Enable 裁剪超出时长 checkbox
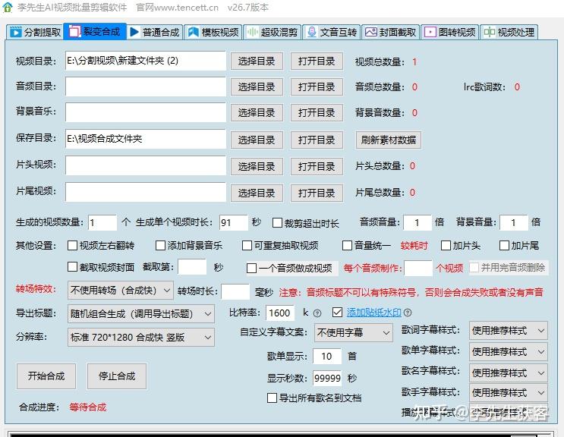The image size is (564, 437). pos(277,223)
